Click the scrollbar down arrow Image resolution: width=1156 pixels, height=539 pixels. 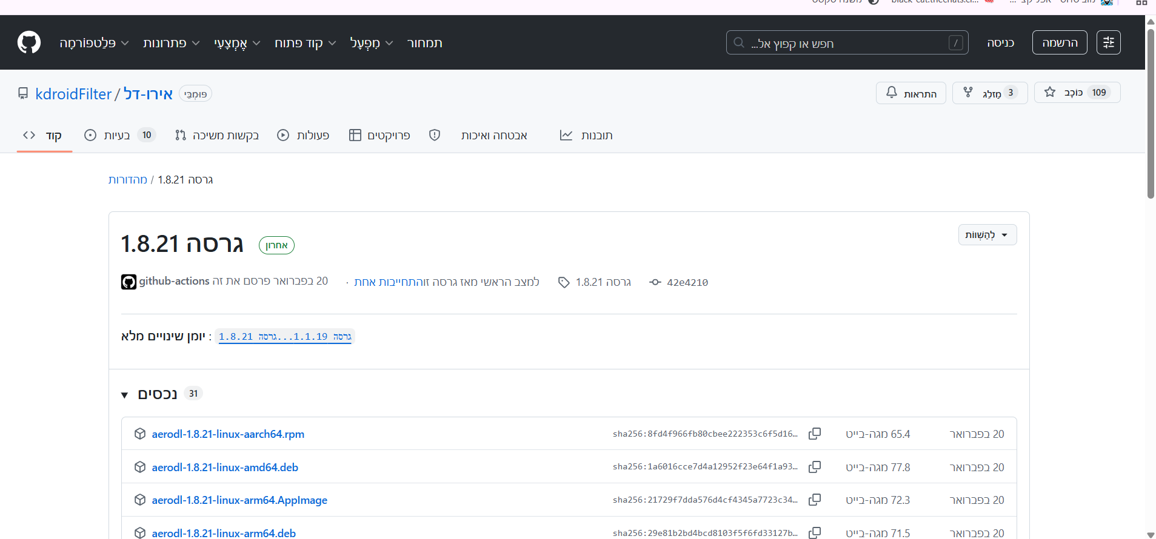1151,534
